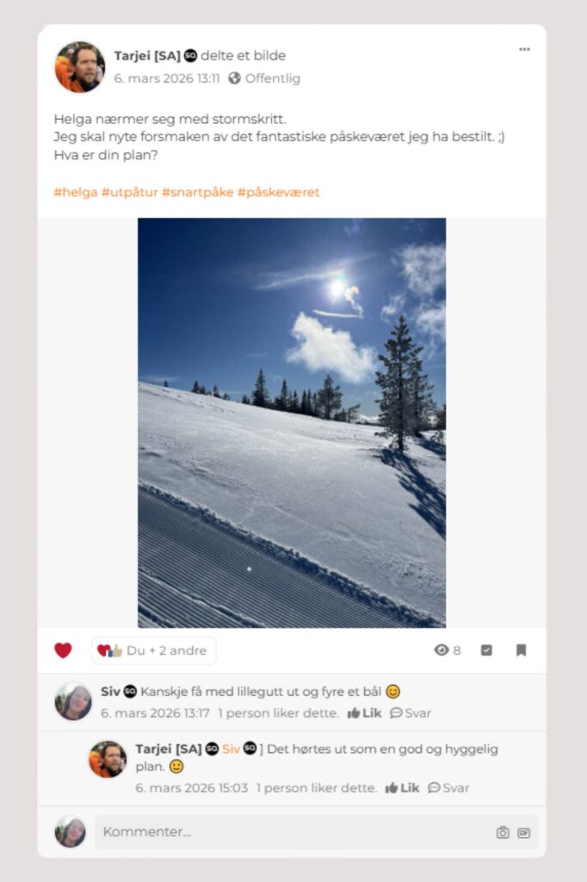
Task: Focus the Kommenter... input field
Action: (316, 832)
